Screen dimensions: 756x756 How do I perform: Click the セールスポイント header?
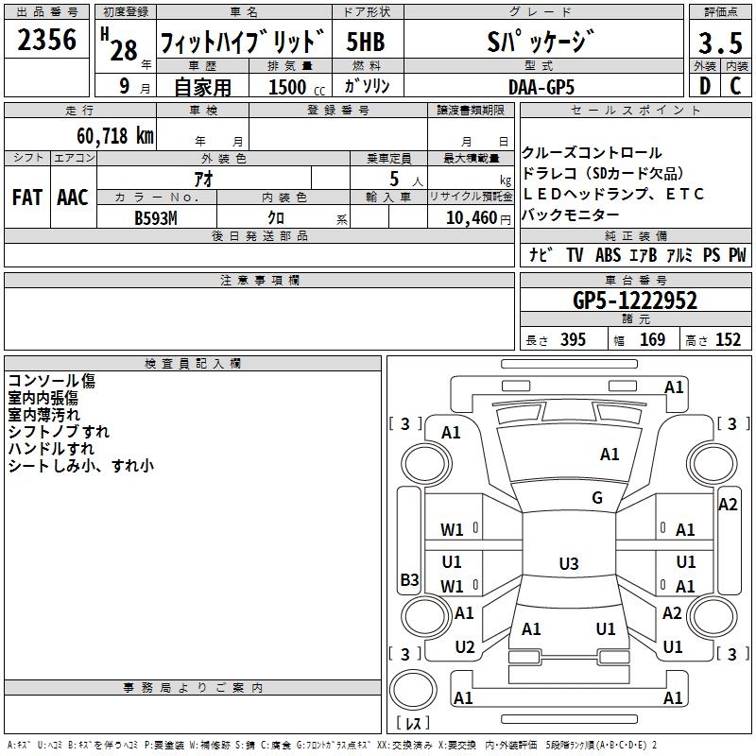pyautogui.click(x=635, y=111)
